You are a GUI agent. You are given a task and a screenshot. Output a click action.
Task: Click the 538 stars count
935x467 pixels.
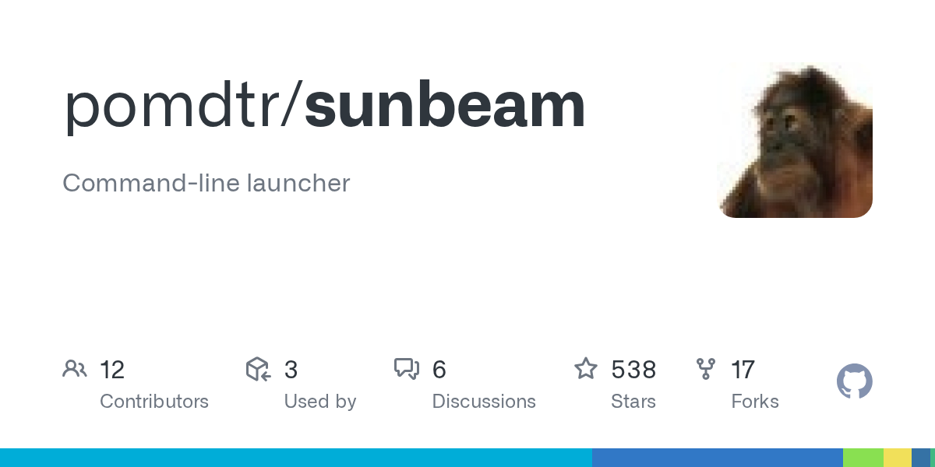633,370
